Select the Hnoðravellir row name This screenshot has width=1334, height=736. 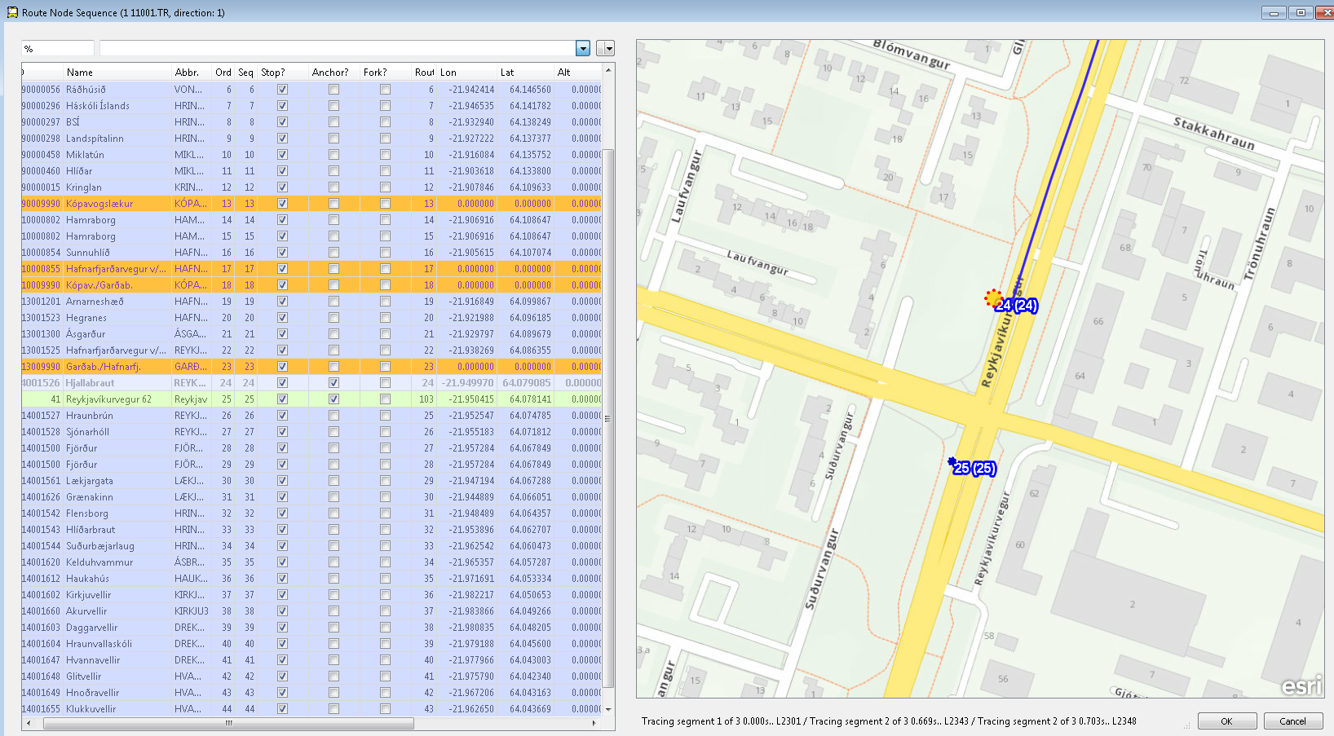tap(93, 693)
